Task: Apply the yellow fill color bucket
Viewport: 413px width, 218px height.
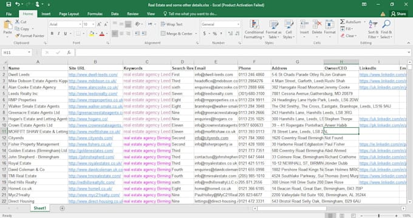Action: click(91, 33)
